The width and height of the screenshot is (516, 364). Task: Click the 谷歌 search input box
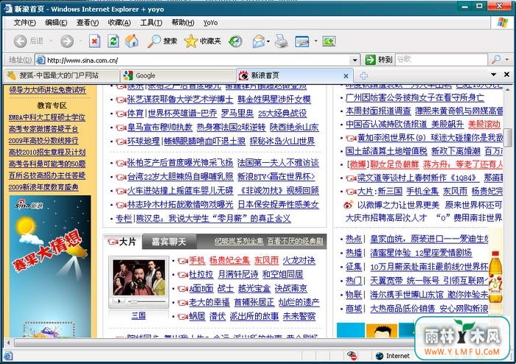pyautogui.click(x=442, y=60)
